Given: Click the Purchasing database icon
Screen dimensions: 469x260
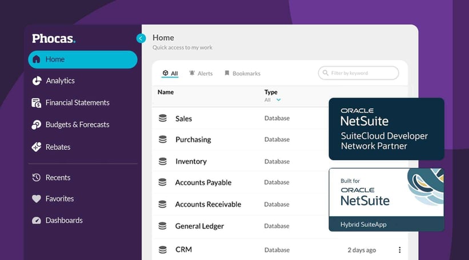Looking at the screenshot, I should click(x=162, y=139).
